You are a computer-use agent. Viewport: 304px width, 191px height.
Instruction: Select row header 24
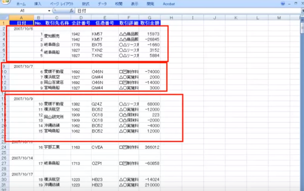point(4,147)
